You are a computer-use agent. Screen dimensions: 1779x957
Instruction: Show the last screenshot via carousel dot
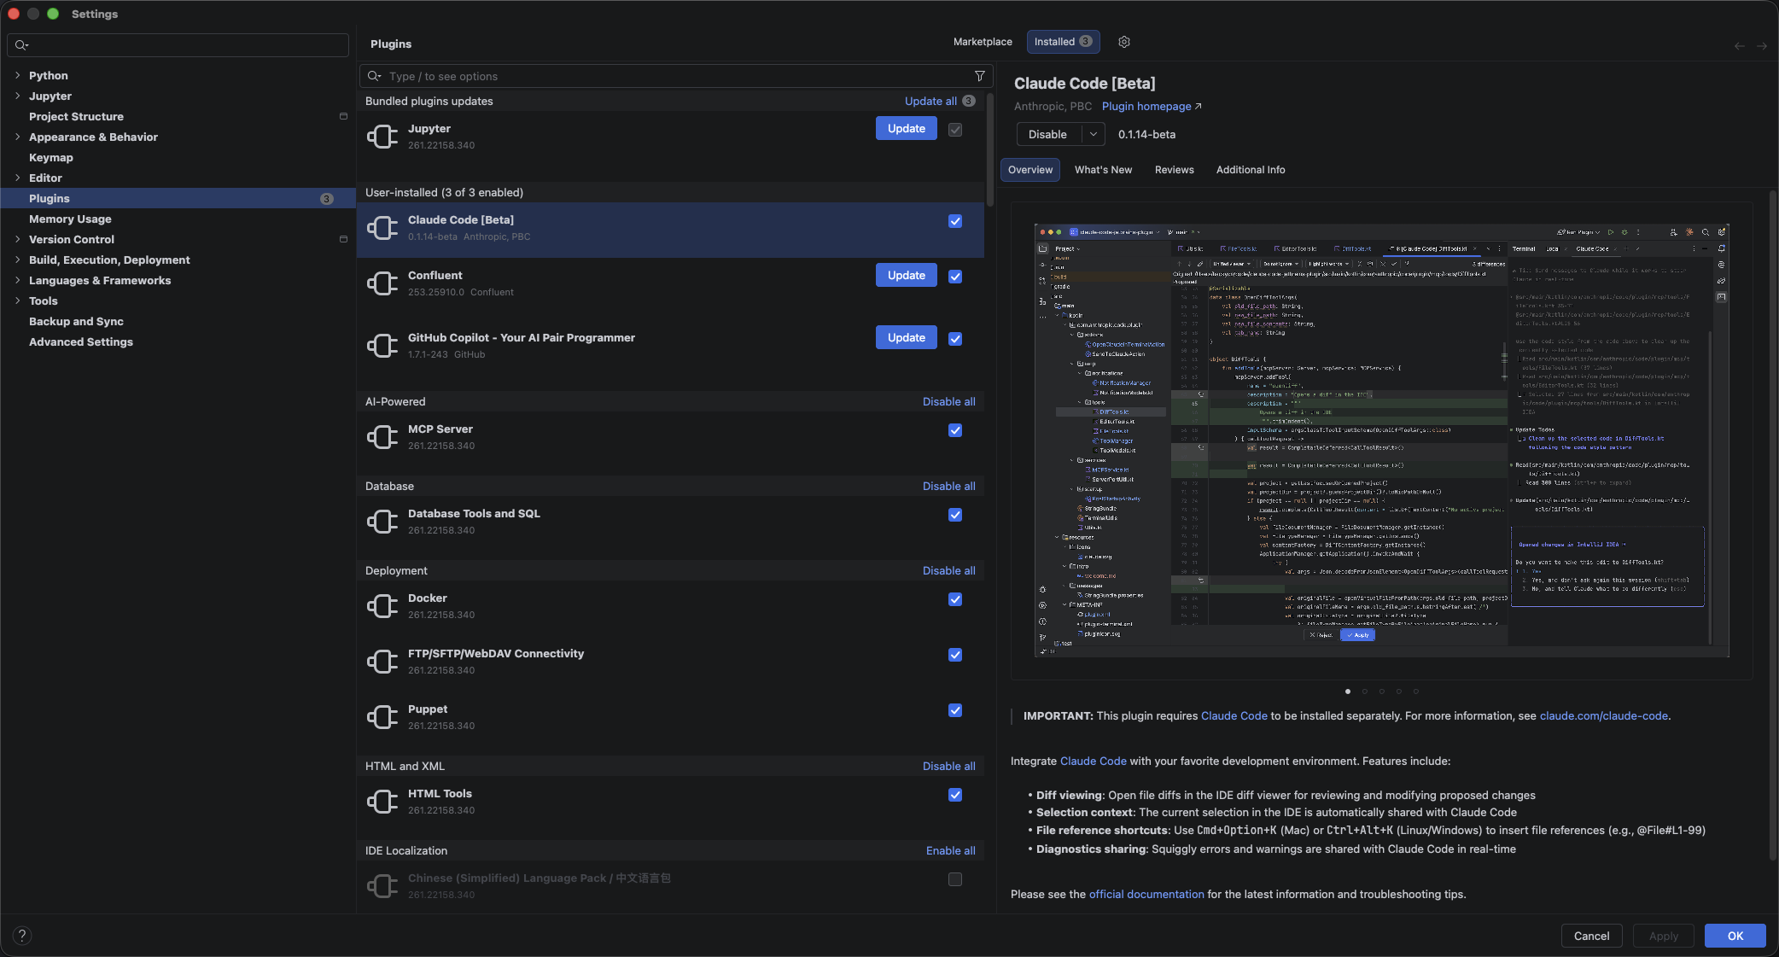click(1415, 691)
